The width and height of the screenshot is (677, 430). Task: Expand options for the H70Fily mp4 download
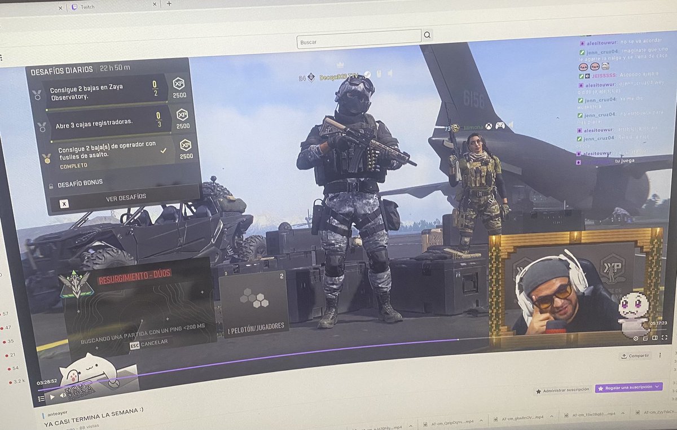click(410, 425)
